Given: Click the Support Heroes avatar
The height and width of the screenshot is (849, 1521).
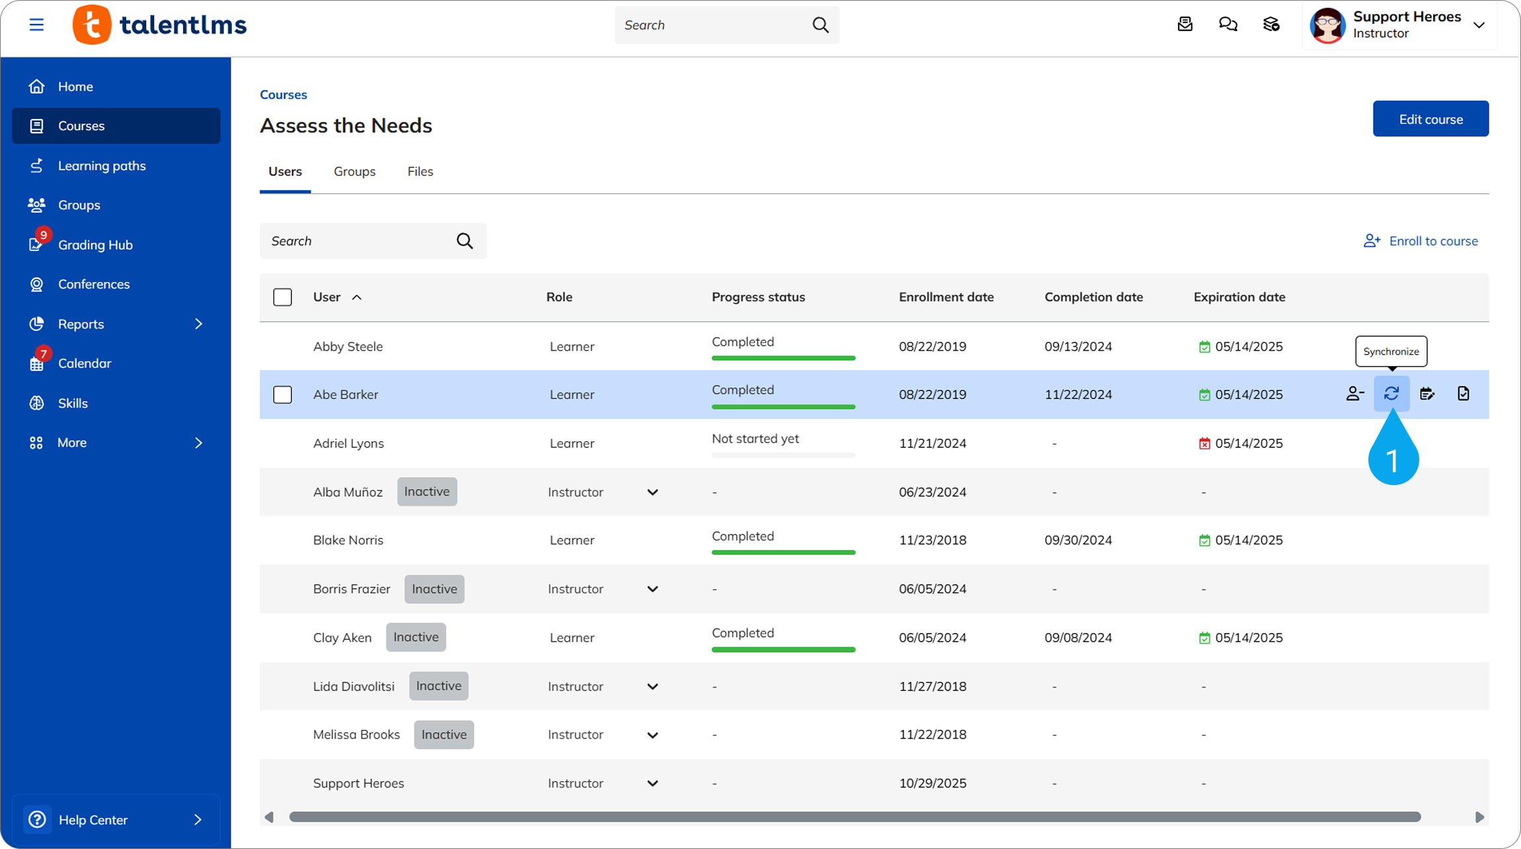Looking at the screenshot, I should [1327, 26].
